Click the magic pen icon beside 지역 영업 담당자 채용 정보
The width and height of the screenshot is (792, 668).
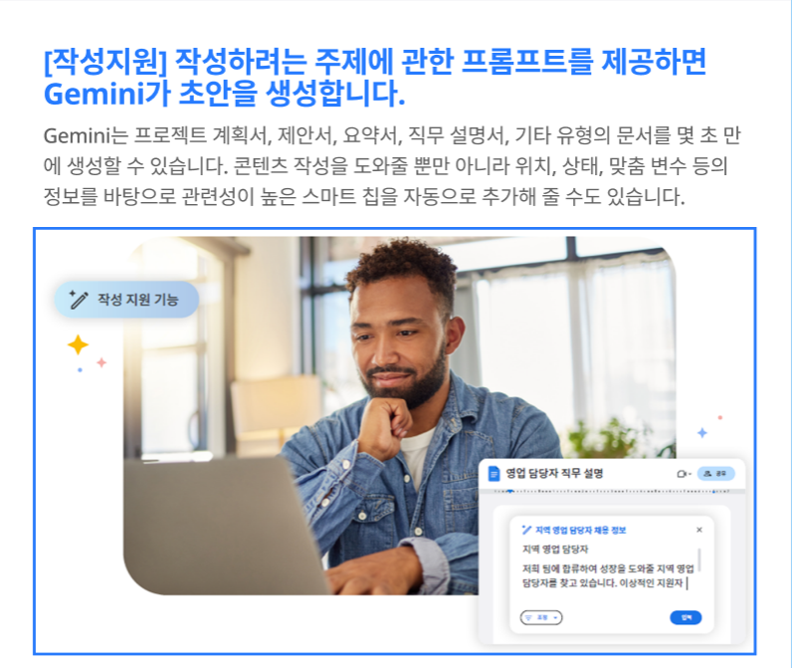click(526, 530)
